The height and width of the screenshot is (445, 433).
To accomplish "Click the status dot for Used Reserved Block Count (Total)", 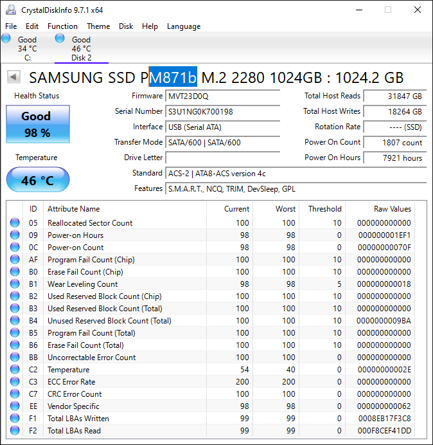I will click(x=15, y=308).
